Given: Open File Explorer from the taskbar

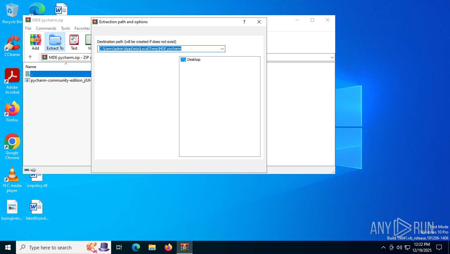Looking at the screenshot, I should pos(152,247).
